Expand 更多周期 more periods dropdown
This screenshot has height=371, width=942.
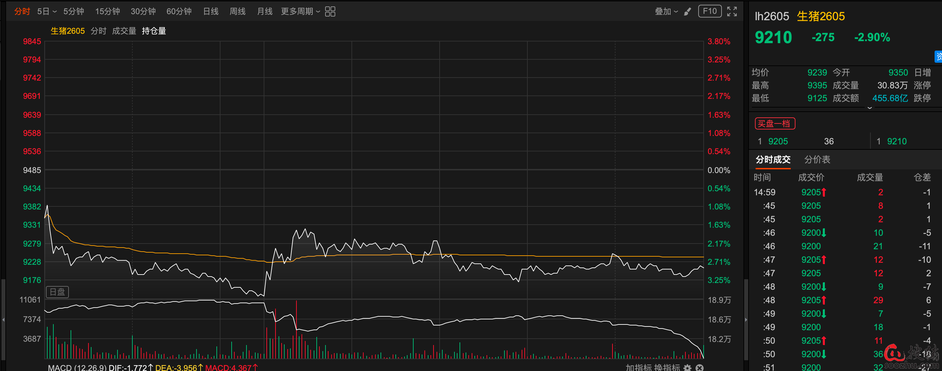pos(300,11)
